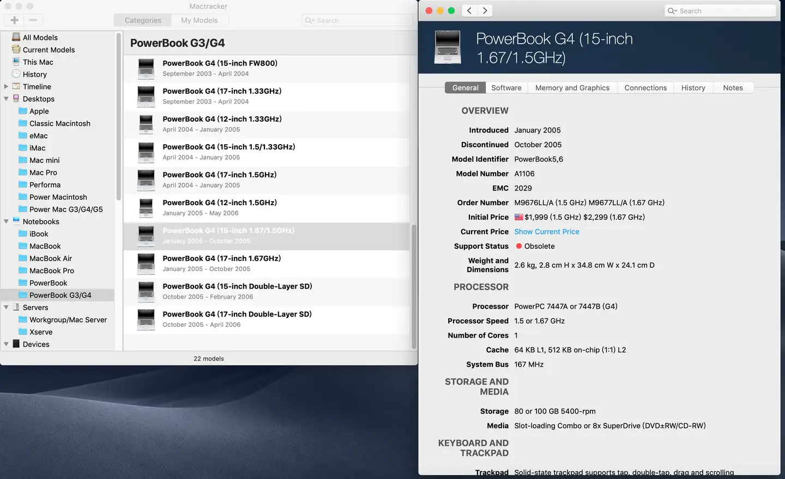Collapse the Devices group
The height and width of the screenshot is (479, 785).
(x=6, y=344)
